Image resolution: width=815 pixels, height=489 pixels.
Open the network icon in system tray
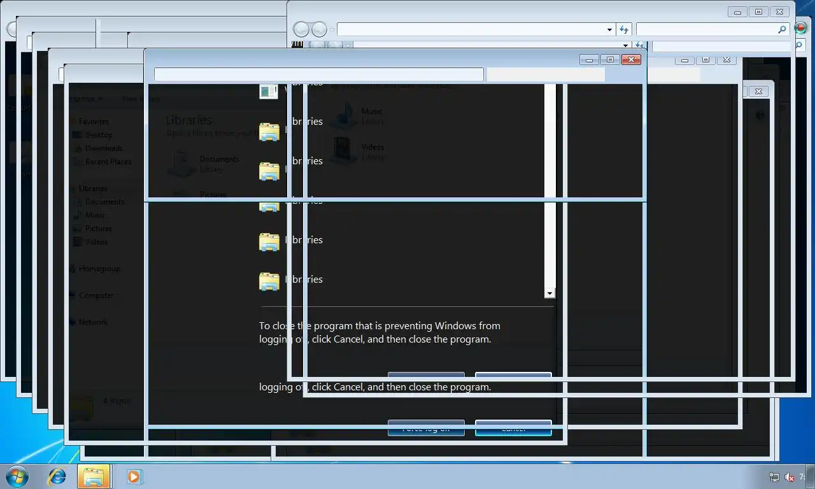pyautogui.click(x=774, y=477)
